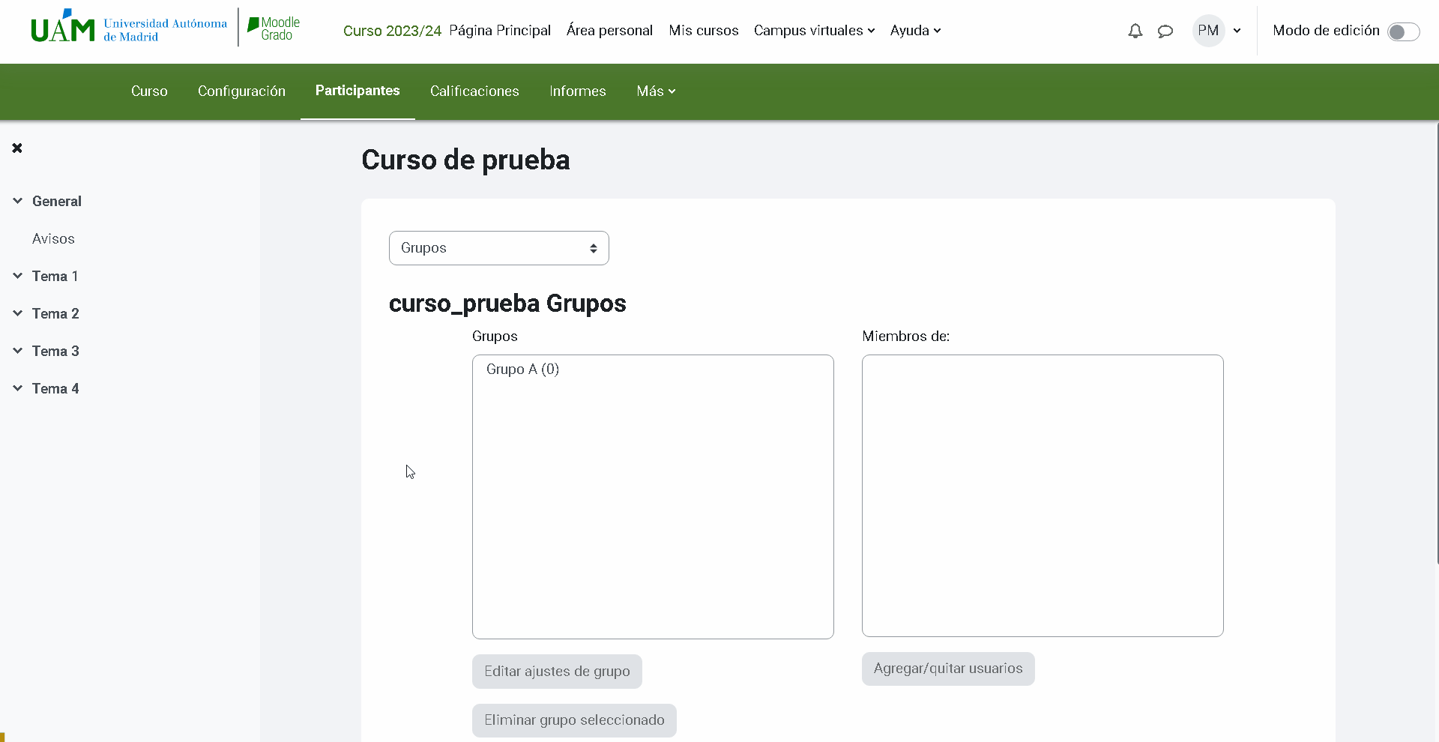This screenshot has width=1439, height=742.
Task: Switch to the Calificaciones tab
Action: [x=474, y=91]
